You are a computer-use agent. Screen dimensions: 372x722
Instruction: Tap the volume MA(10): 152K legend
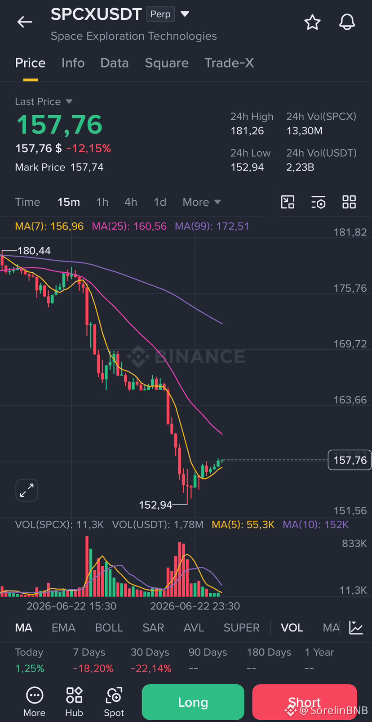[x=316, y=524]
